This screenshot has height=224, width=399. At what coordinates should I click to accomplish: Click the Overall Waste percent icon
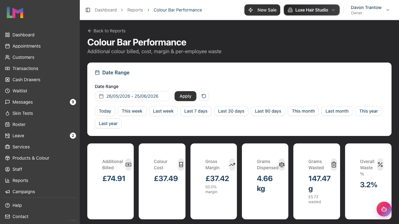pyautogui.click(x=380, y=165)
